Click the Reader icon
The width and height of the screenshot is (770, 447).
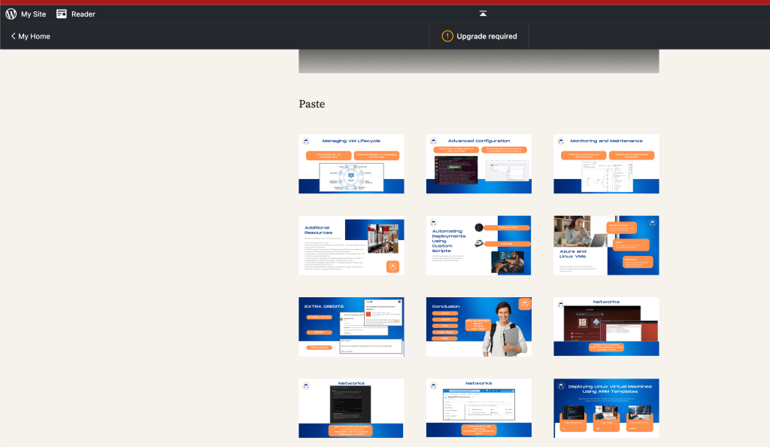pos(62,14)
